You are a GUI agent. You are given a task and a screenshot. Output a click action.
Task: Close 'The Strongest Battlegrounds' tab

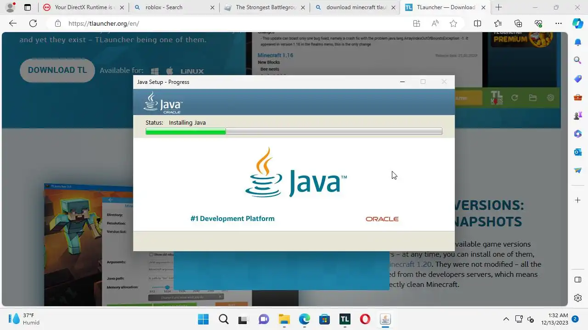click(303, 7)
